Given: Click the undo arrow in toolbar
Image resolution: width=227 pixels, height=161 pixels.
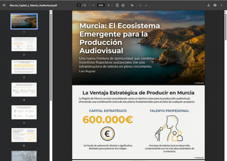Looking at the screenshot, I should click(140, 5).
